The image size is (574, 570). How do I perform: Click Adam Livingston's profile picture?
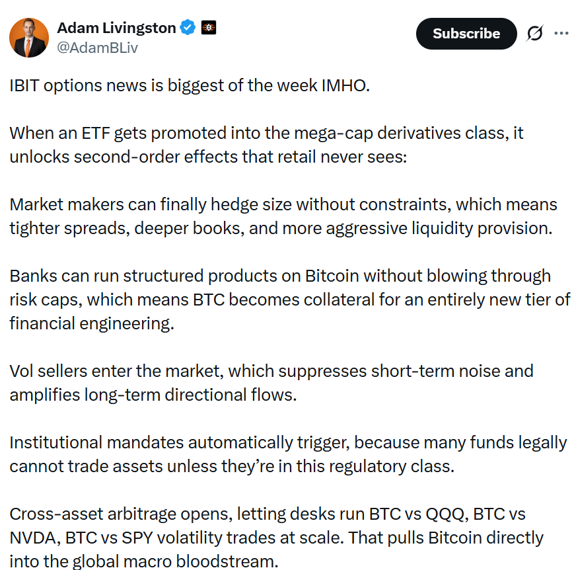[x=29, y=37]
